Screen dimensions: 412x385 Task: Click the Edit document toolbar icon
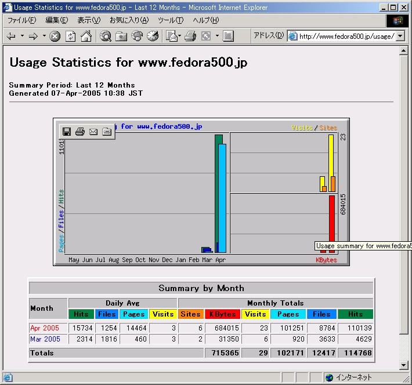click(228, 36)
